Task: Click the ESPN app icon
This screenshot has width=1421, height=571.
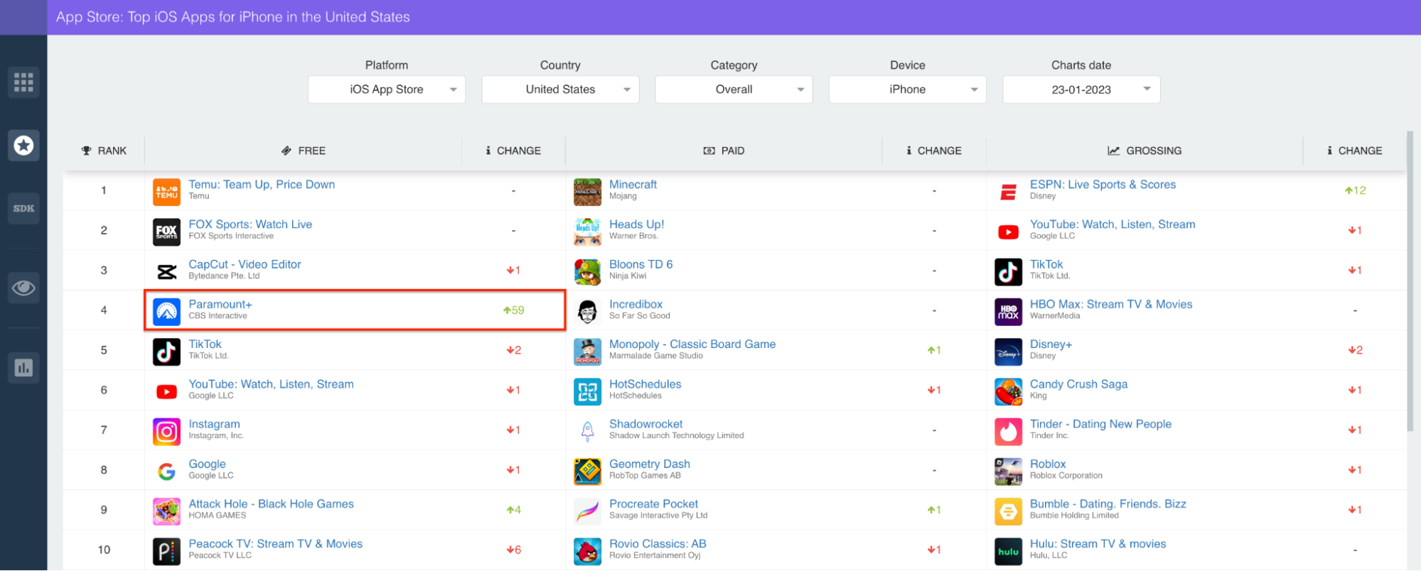Action: (1008, 191)
